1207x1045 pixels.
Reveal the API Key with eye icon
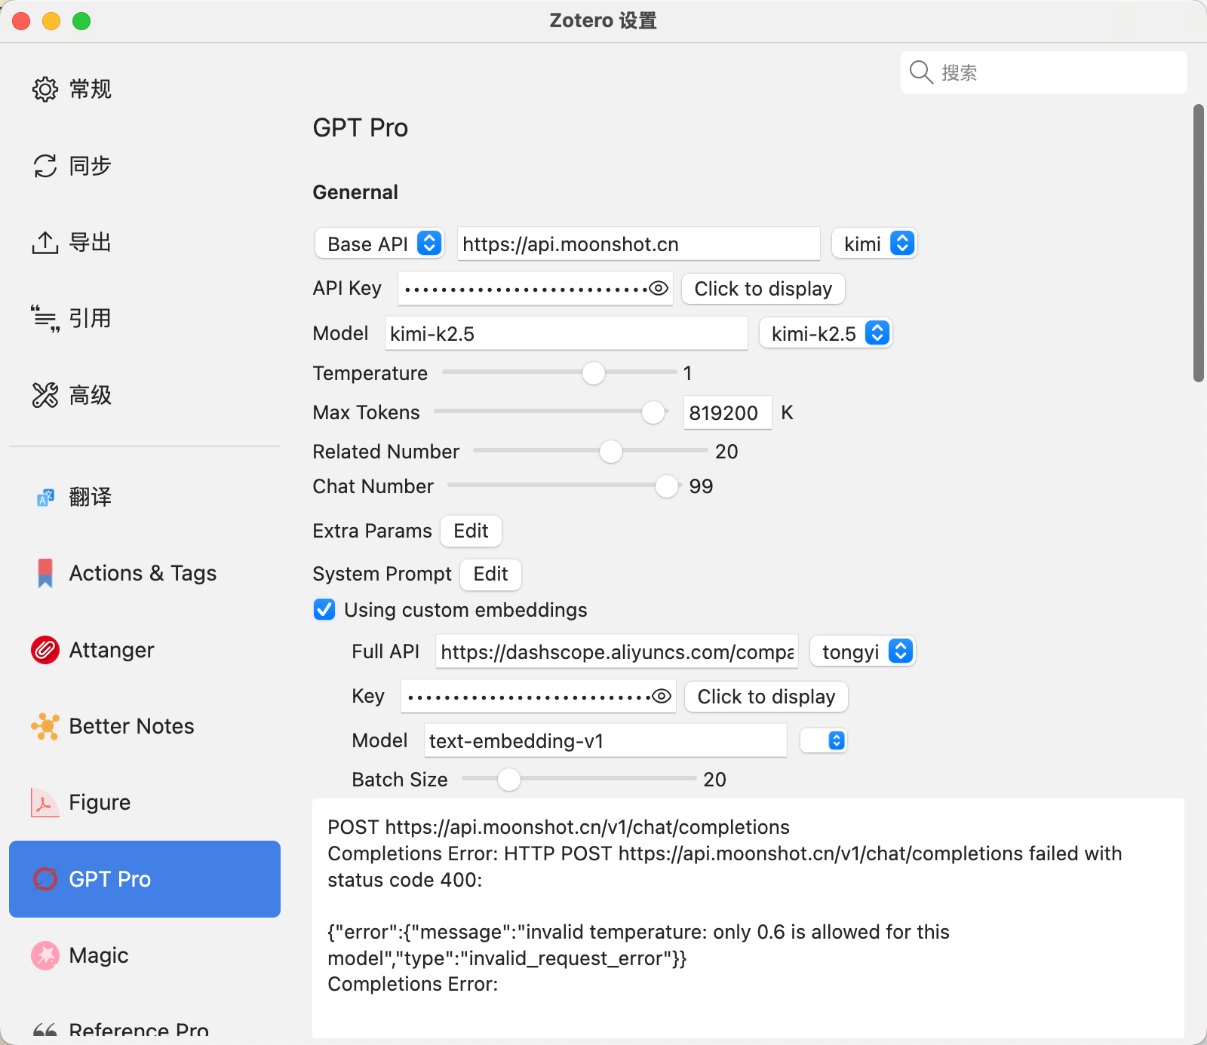pos(659,289)
